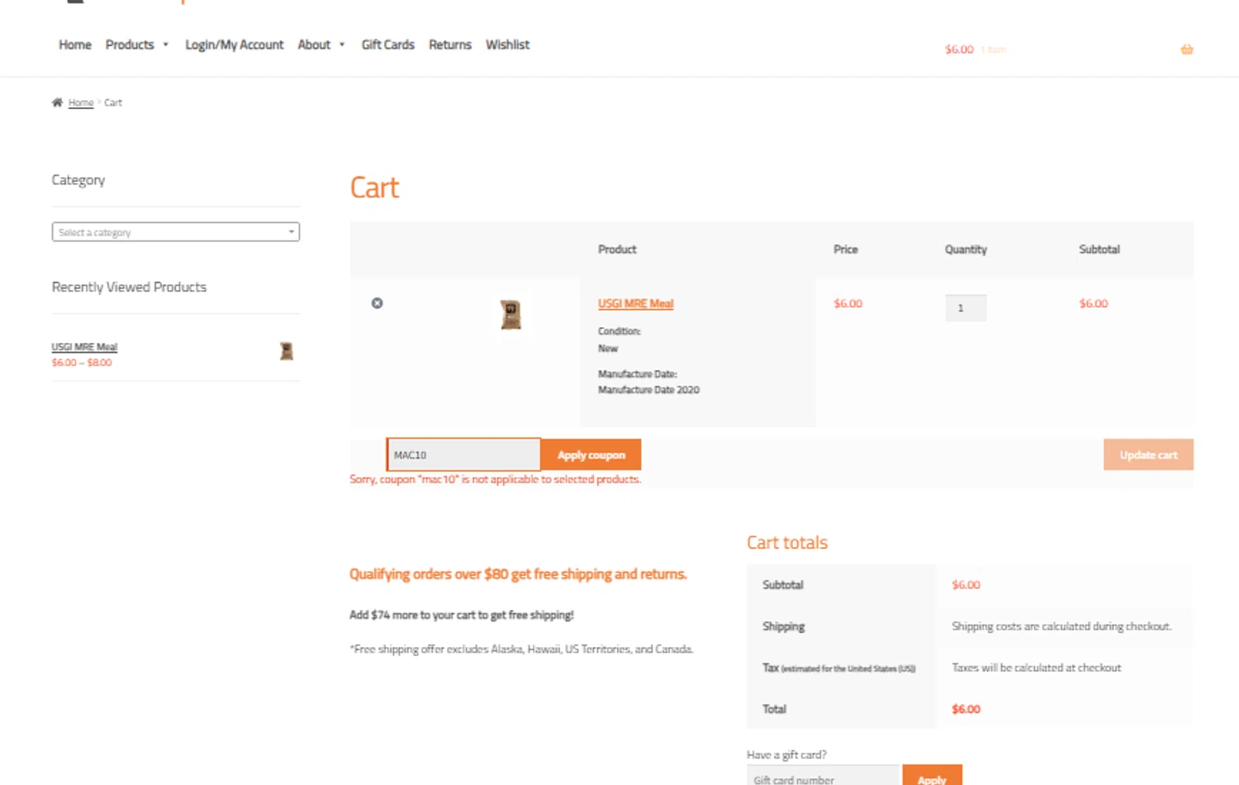Screen dimensions: 1239x785
Task: Remove USGI MRE Meal from cart
Action: coord(377,303)
